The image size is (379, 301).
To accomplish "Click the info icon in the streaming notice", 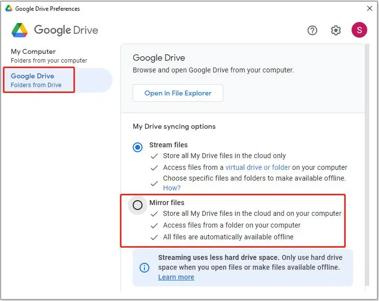I will tap(144, 268).
